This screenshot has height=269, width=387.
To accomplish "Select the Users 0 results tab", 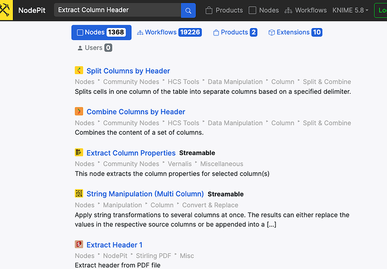I will (94, 48).
